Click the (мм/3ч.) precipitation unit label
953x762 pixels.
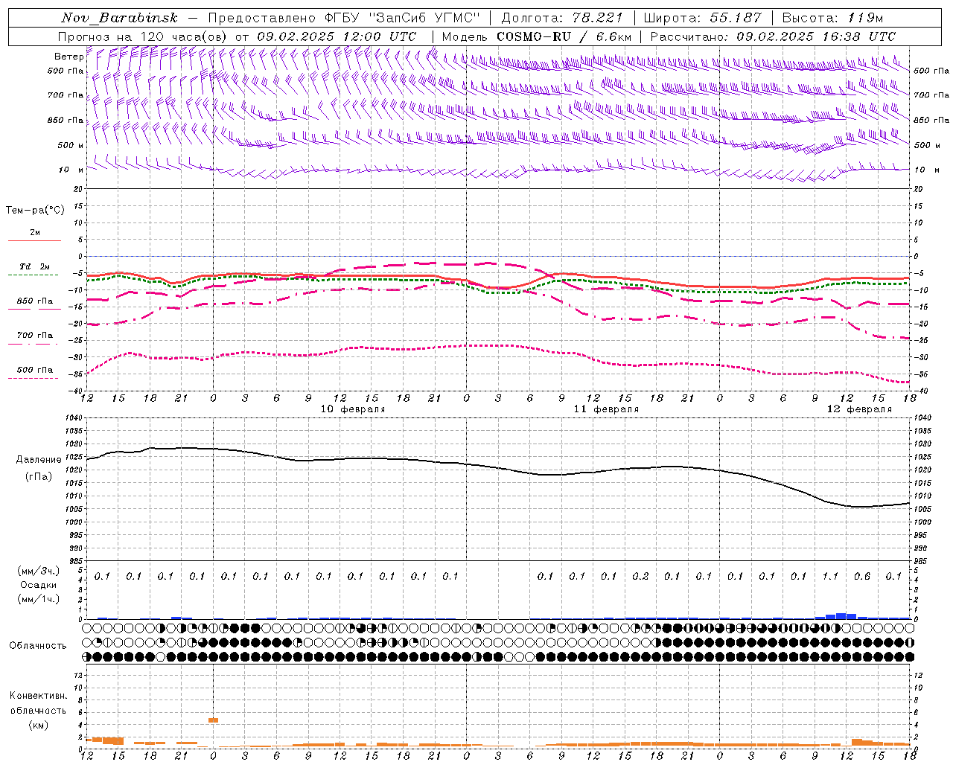click(x=39, y=571)
